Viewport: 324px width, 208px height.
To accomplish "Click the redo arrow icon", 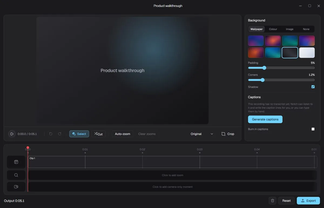I will (x=60, y=134).
